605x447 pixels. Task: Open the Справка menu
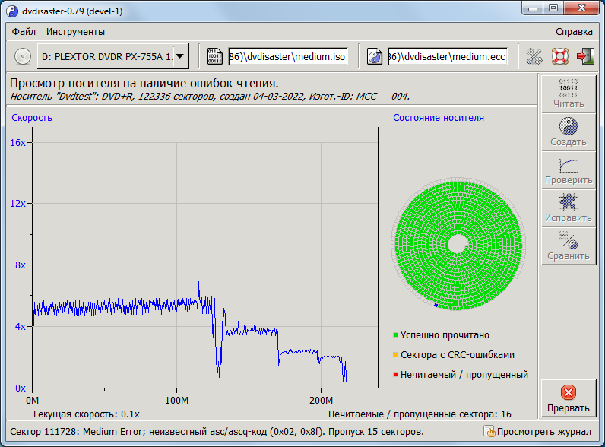[x=574, y=32]
